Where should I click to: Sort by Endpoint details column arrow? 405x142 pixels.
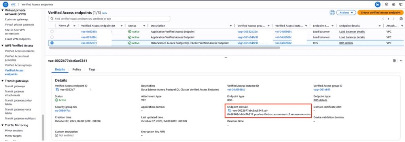[379, 26]
